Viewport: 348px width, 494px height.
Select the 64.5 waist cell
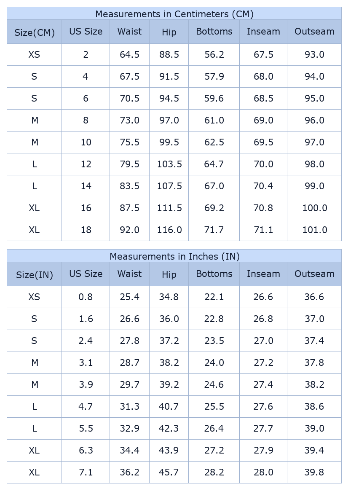tap(129, 55)
